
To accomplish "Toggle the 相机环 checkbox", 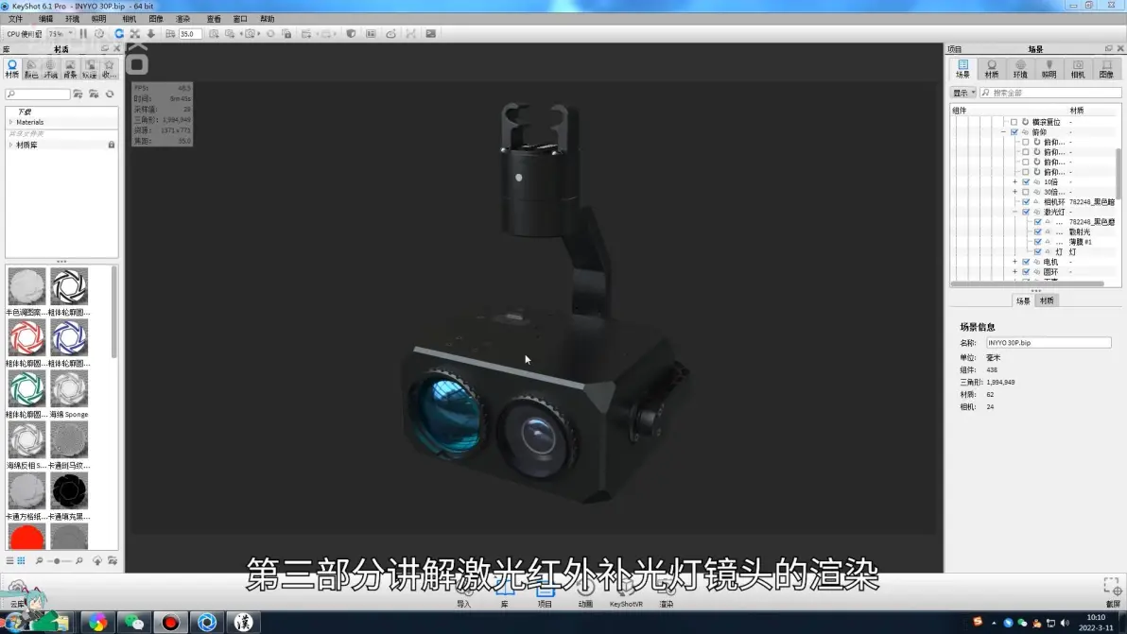I will coord(1026,202).
